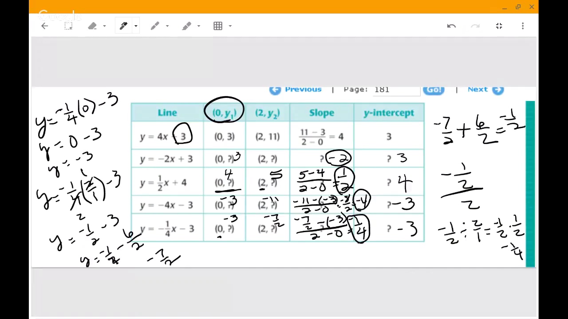The width and height of the screenshot is (568, 319).
Task: Undo the last stroke
Action: click(451, 26)
